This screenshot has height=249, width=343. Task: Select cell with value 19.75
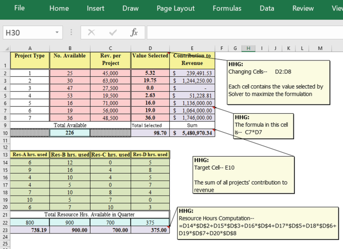coord(150,80)
